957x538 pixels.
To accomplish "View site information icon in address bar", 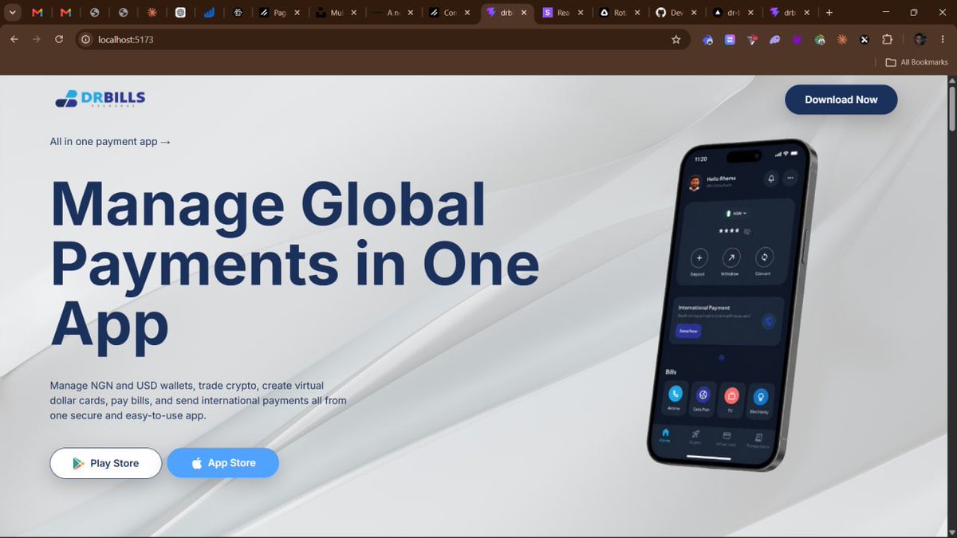I will [x=87, y=39].
